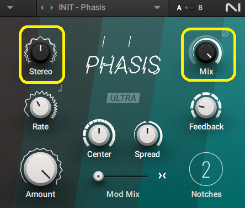Toggle the Rate tempo sync note icon
This screenshot has height=208, width=245.
60,88
